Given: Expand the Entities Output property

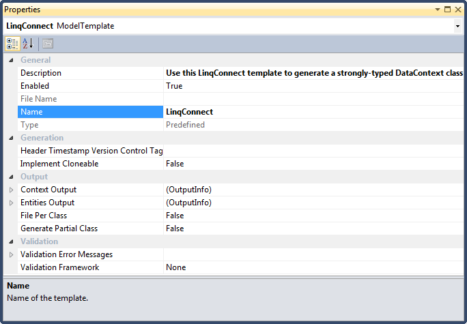Looking at the screenshot, I should click(11, 203).
